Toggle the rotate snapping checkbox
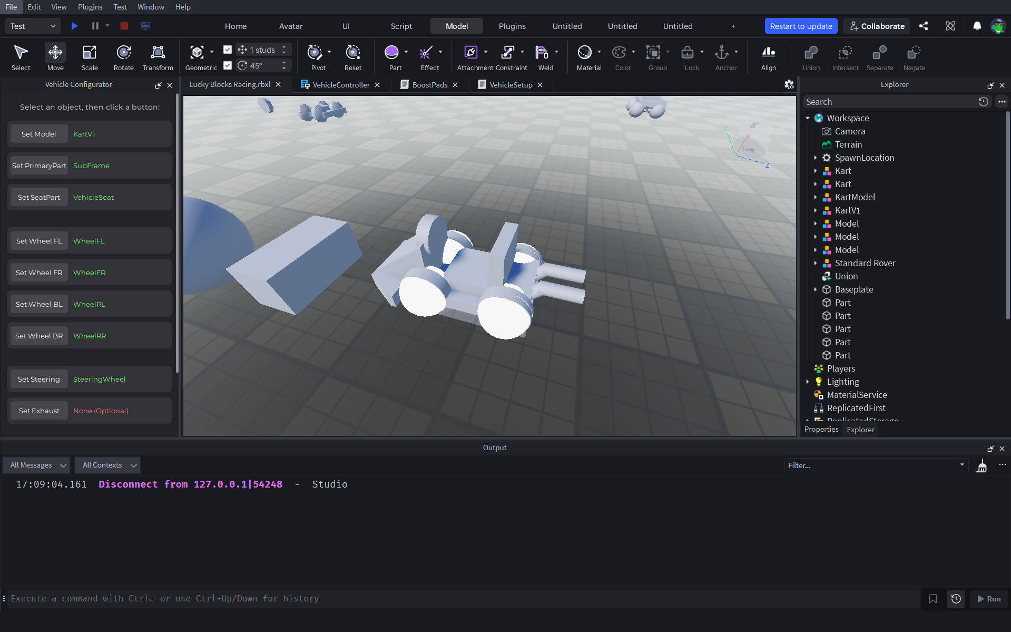The image size is (1011, 632). pyautogui.click(x=228, y=65)
